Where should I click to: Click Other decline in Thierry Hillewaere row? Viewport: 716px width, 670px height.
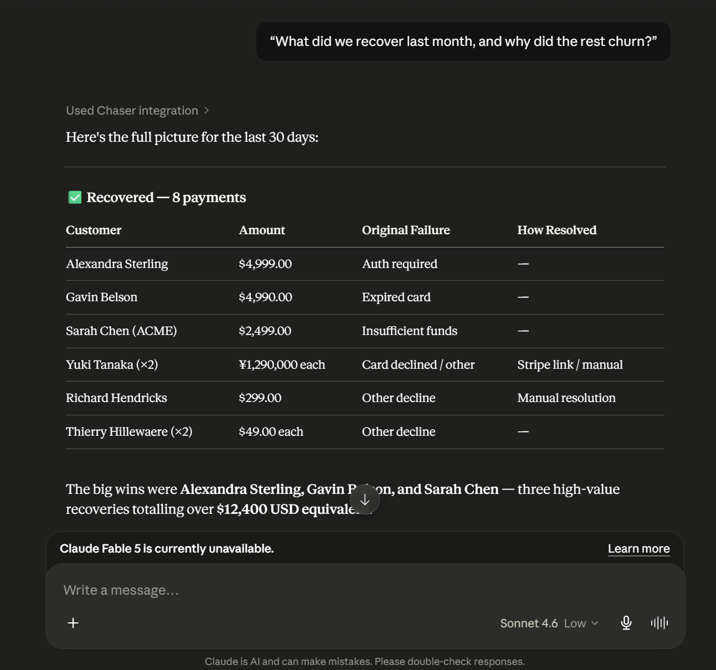399,432
